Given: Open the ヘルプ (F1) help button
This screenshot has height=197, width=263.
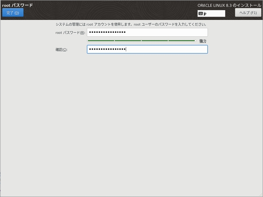Looking at the screenshot, I should point(248,13).
